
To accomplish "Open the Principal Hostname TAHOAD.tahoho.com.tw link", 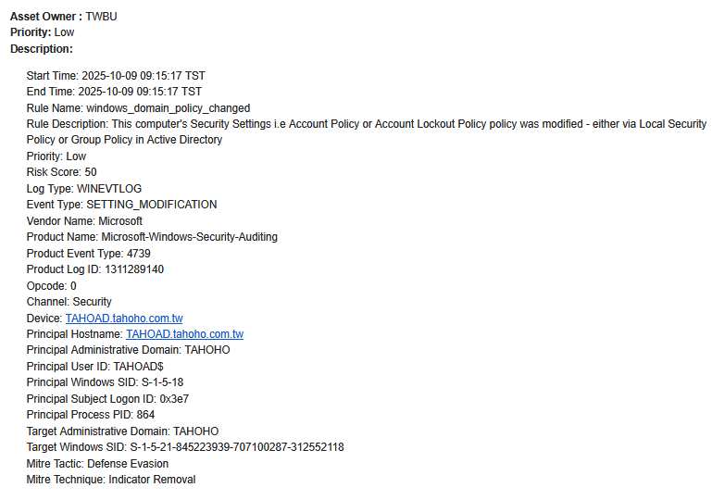I will [x=184, y=334].
